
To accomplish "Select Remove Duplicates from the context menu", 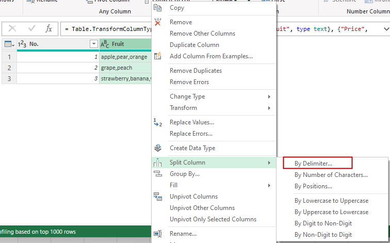I will [196, 71].
